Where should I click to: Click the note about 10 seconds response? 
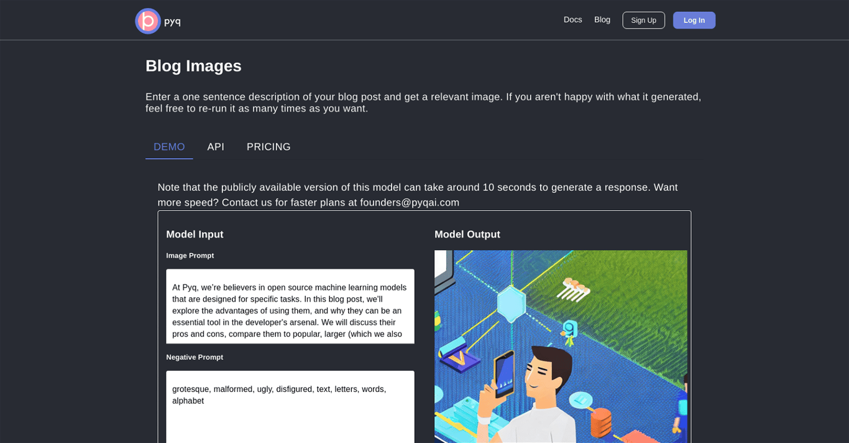[417, 187]
